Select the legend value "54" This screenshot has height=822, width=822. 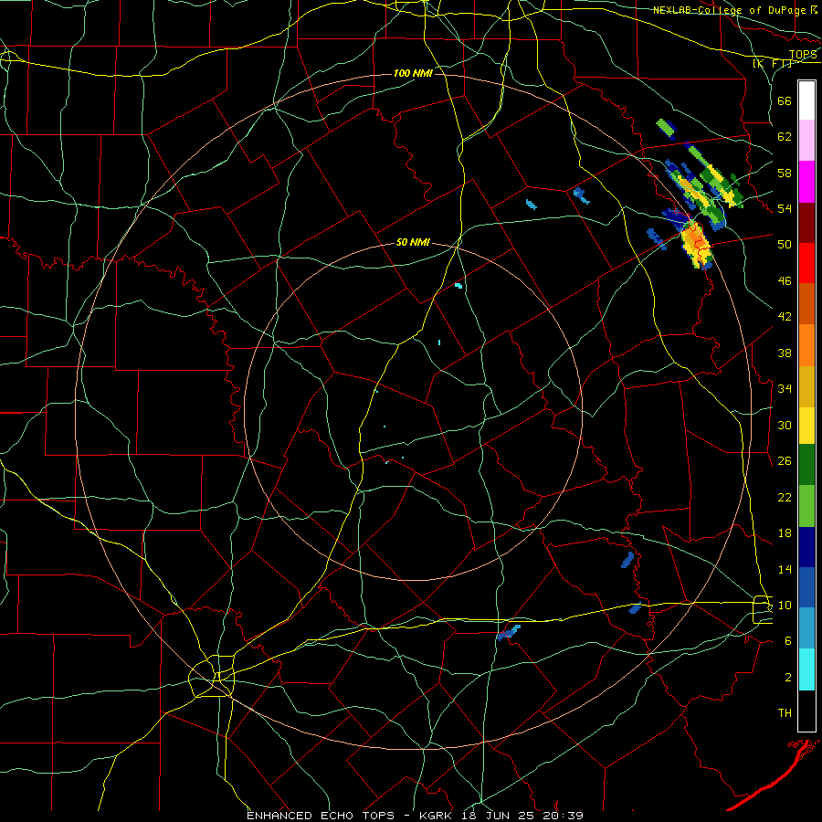click(785, 208)
